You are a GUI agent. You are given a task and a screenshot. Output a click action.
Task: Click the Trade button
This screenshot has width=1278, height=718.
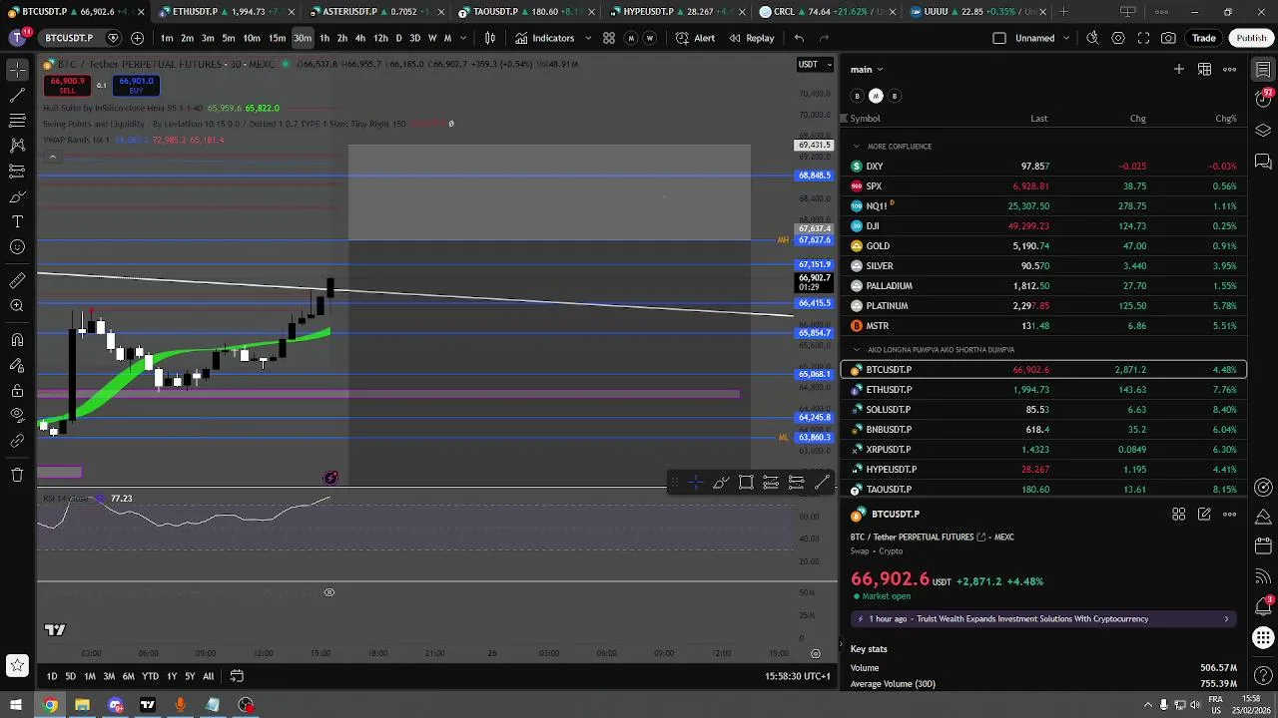tap(1203, 38)
